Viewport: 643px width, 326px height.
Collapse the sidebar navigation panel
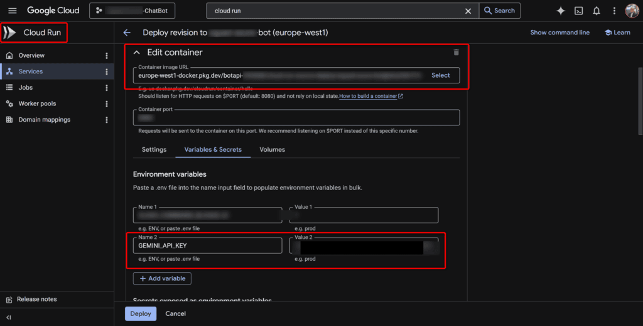point(9,317)
